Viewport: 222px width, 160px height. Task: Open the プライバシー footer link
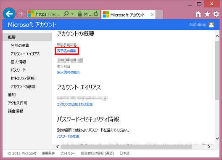tap(68, 153)
